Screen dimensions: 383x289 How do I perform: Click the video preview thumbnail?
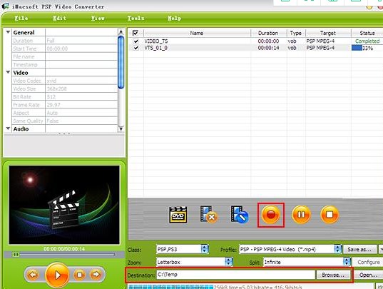(64, 205)
